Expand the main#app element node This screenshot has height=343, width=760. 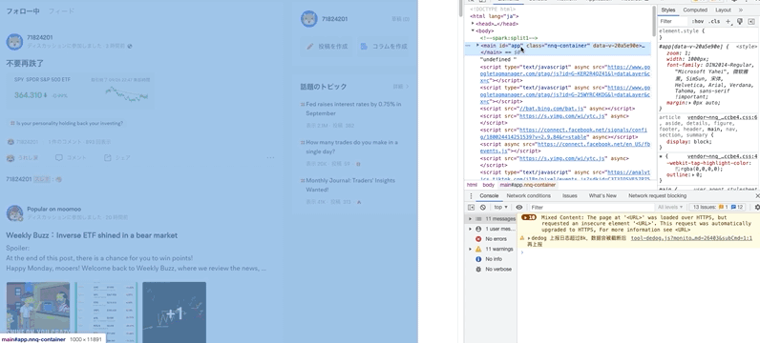coord(478,45)
